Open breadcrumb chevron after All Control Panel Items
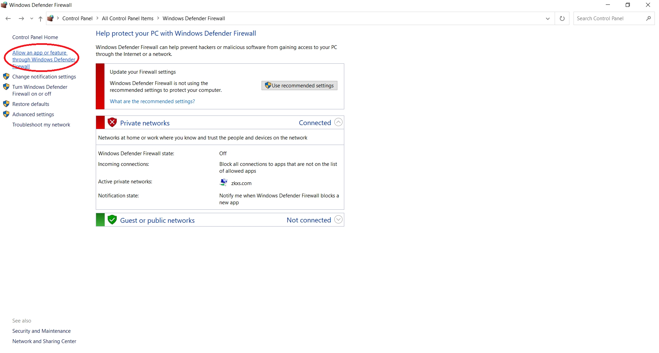This screenshot has width=659, height=353. coord(158,18)
